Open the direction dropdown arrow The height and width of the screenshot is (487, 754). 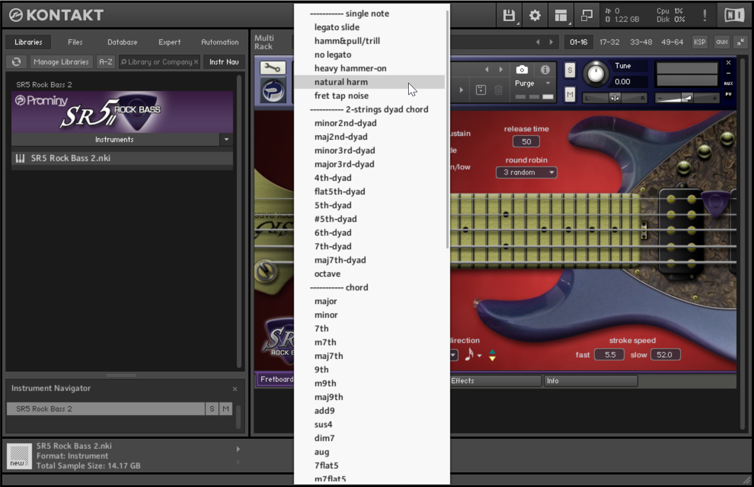coord(454,355)
